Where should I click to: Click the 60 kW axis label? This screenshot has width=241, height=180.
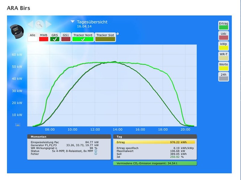pyautogui.click(x=17, y=55)
